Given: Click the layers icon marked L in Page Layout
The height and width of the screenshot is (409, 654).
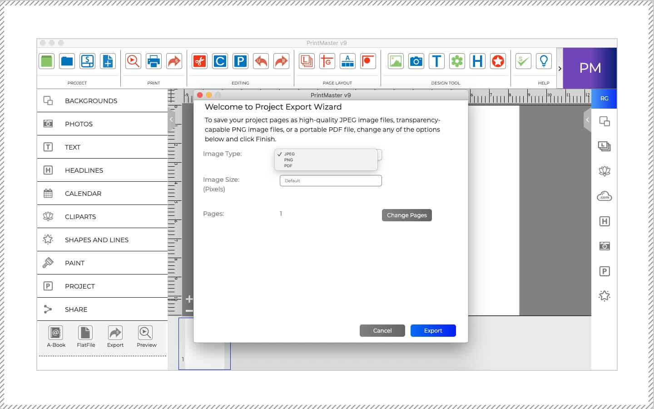Looking at the screenshot, I should click(x=307, y=61).
